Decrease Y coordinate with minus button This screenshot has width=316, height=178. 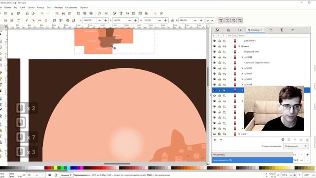(129, 20)
